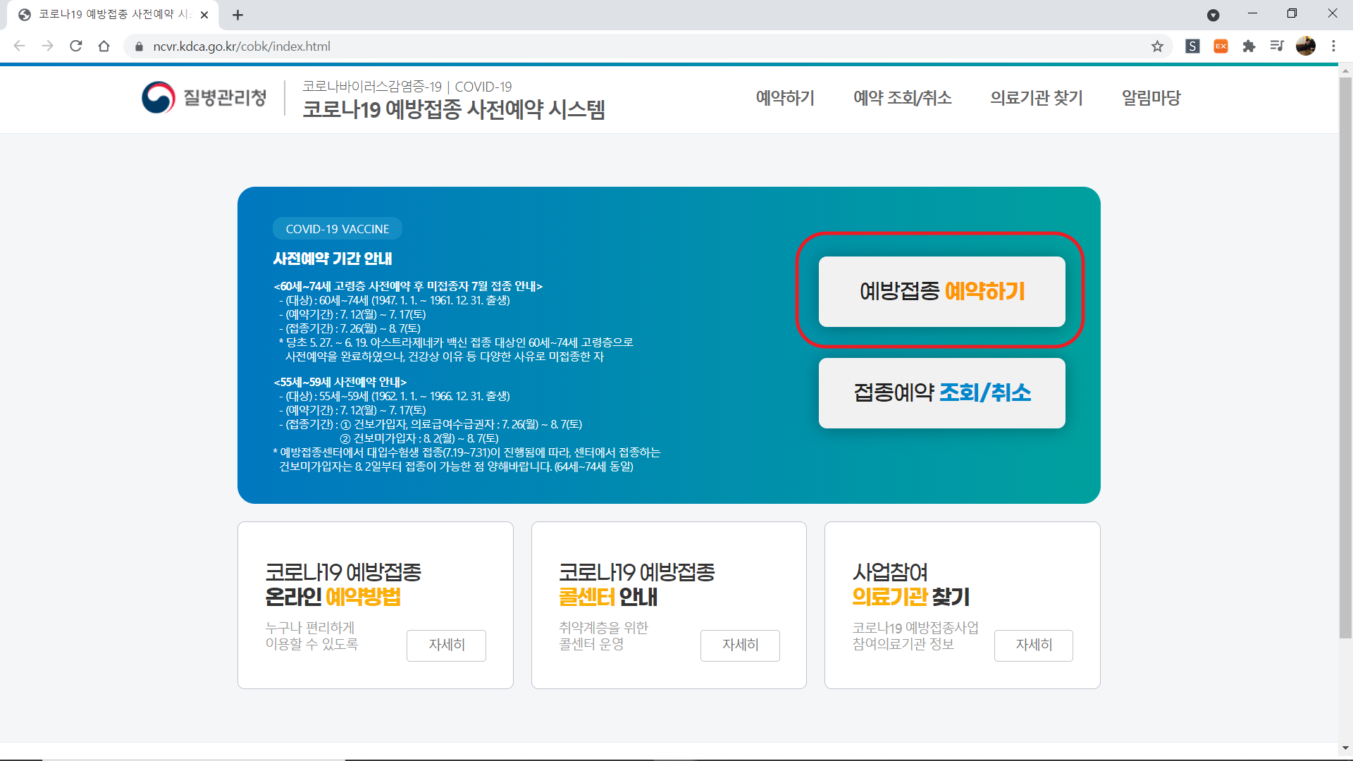Open 알림마당 navigation menu
This screenshot has height=761, width=1353.
(1151, 98)
